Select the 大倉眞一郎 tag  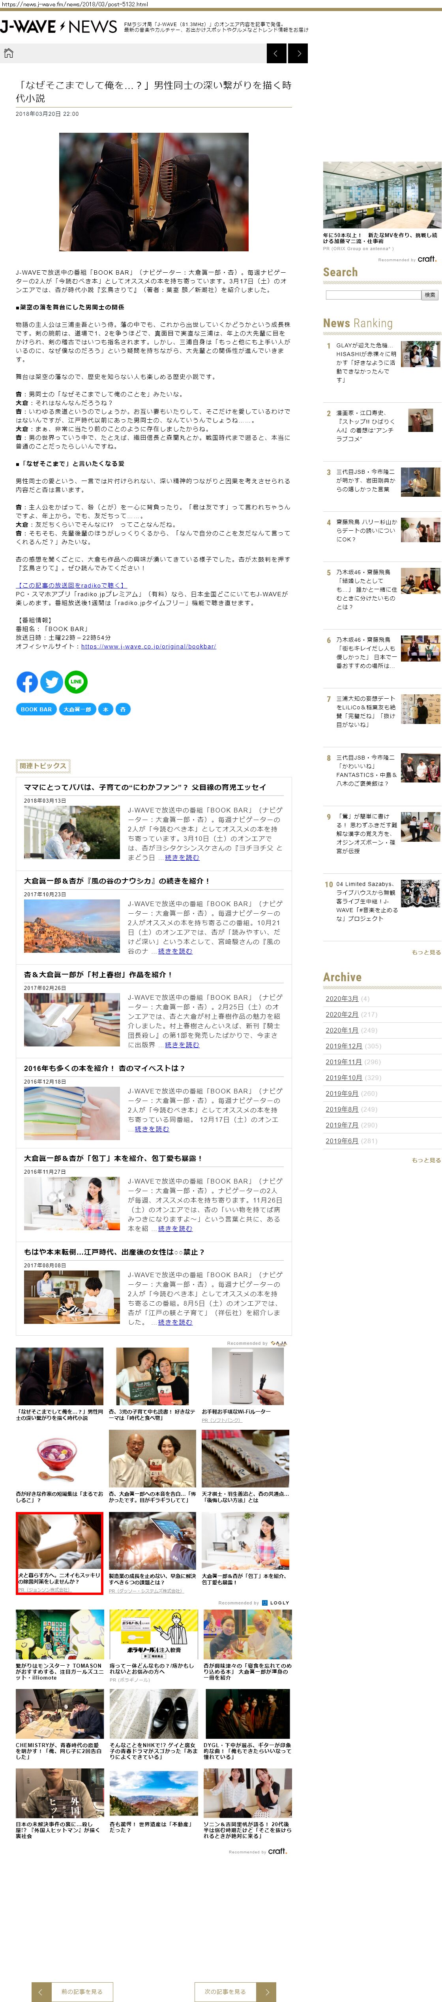(x=77, y=709)
